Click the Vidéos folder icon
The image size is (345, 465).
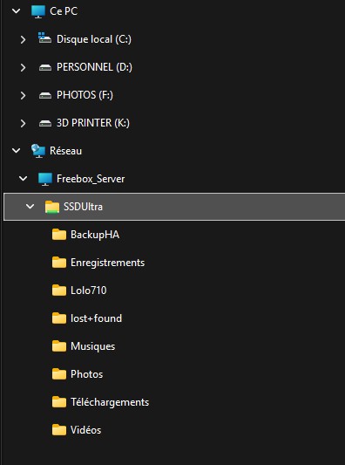59,430
